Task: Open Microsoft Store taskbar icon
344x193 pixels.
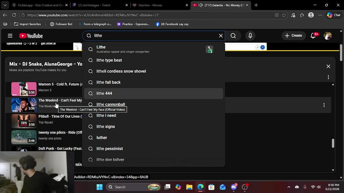Action: [x=212, y=187]
